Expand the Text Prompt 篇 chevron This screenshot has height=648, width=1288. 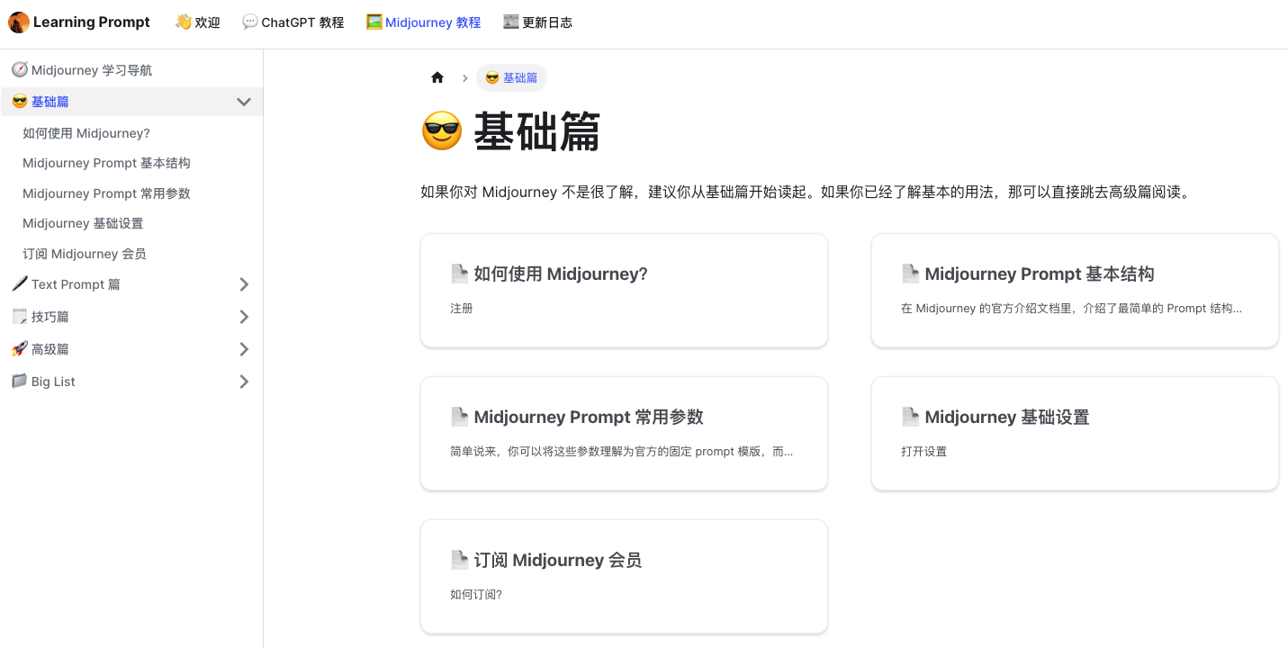pyautogui.click(x=244, y=284)
